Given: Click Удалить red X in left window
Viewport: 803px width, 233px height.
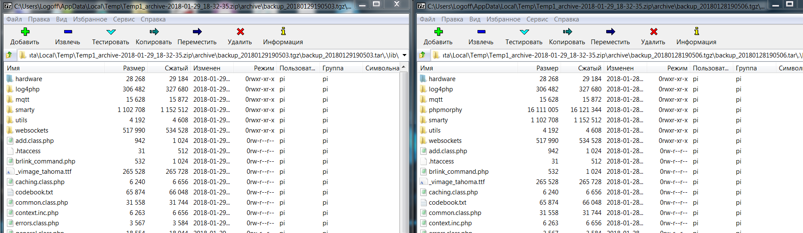Looking at the screenshot, I should [x=240, y=32].
